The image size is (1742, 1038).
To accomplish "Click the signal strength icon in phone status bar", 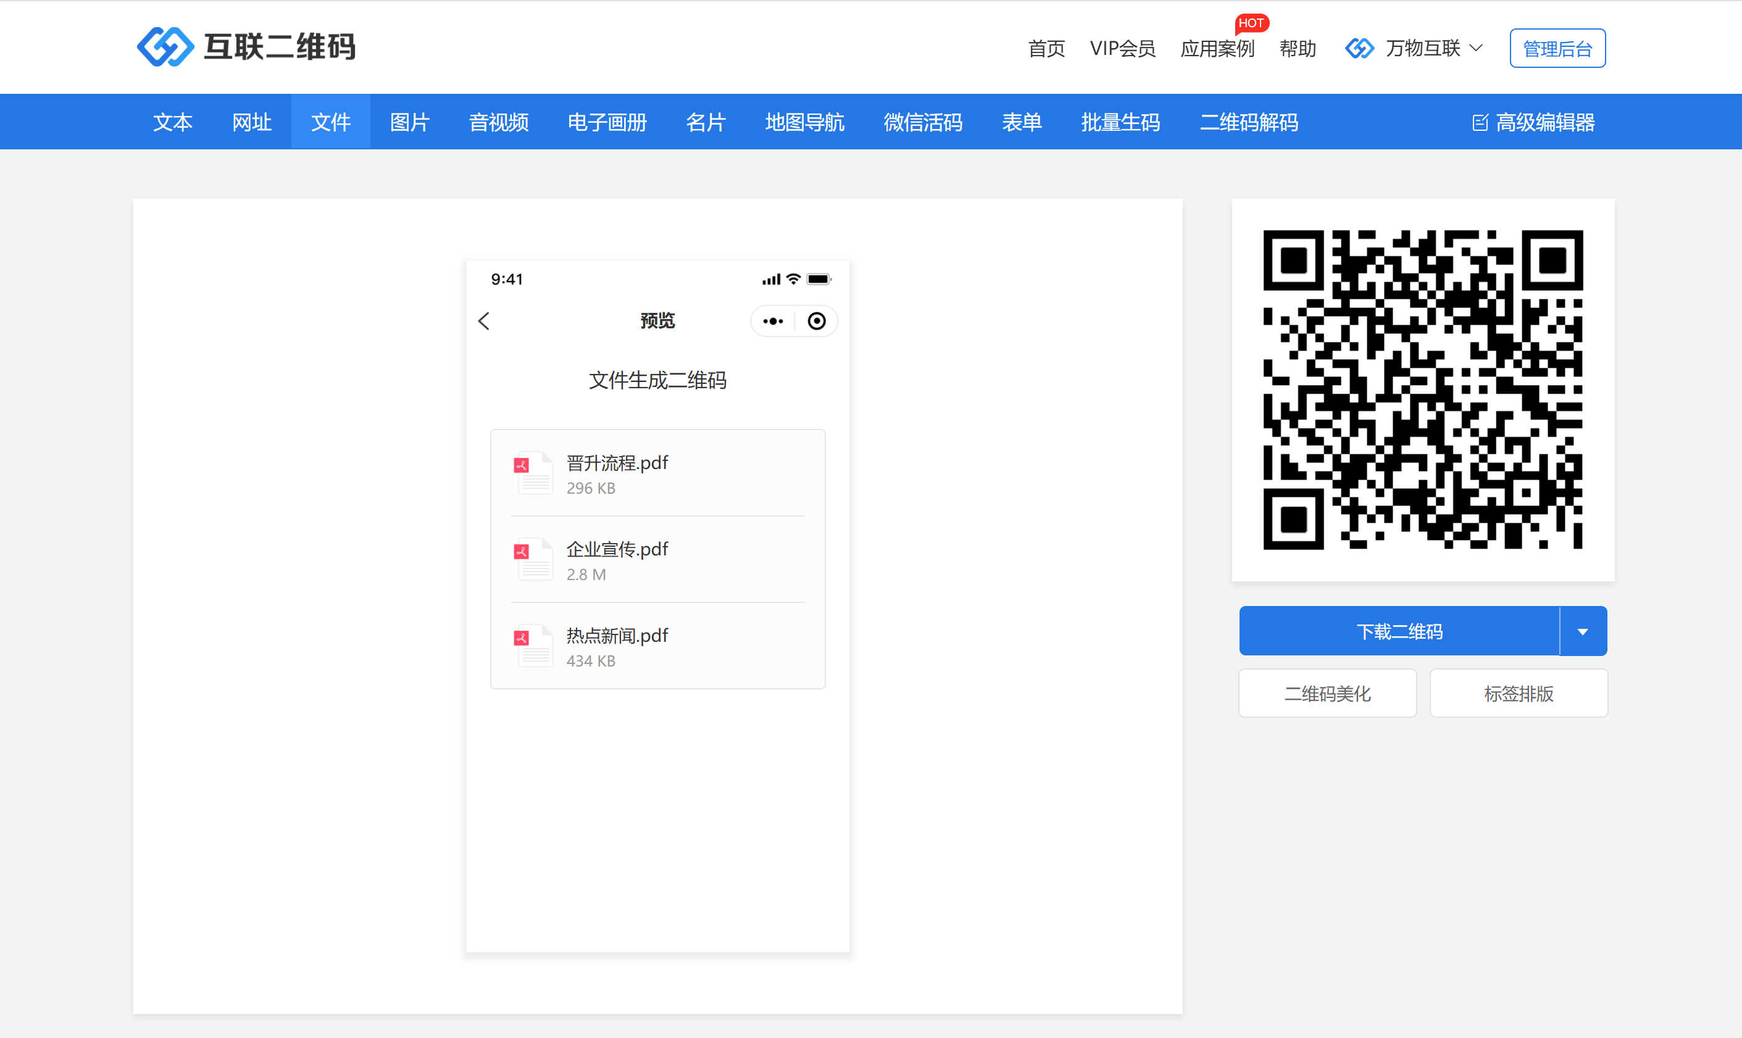I will pyautogui.click(x=771, y=279).
